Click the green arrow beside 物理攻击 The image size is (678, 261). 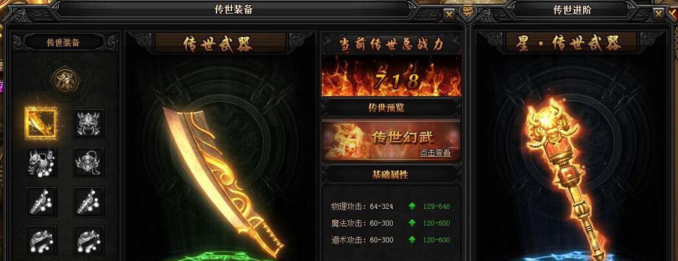pyautogui.click(x=412, y=206)
